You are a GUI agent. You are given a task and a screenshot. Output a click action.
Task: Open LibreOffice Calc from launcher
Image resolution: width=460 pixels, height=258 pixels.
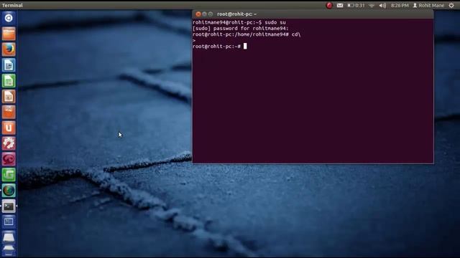click(9, 81)
